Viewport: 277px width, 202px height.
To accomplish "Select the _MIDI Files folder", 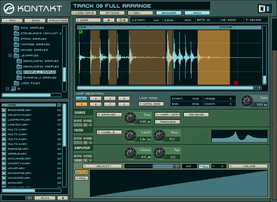I will click(x=30, y=83).
